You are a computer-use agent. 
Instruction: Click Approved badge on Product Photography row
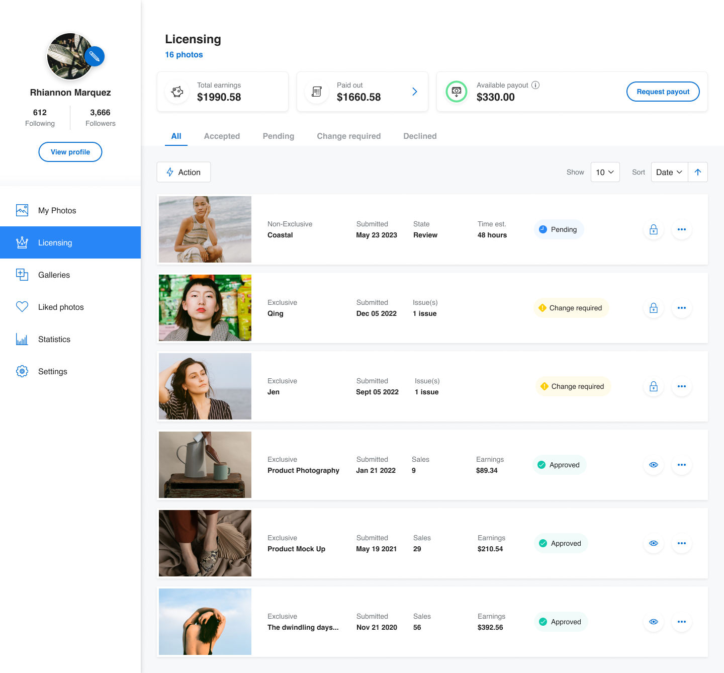coord(559,465)
